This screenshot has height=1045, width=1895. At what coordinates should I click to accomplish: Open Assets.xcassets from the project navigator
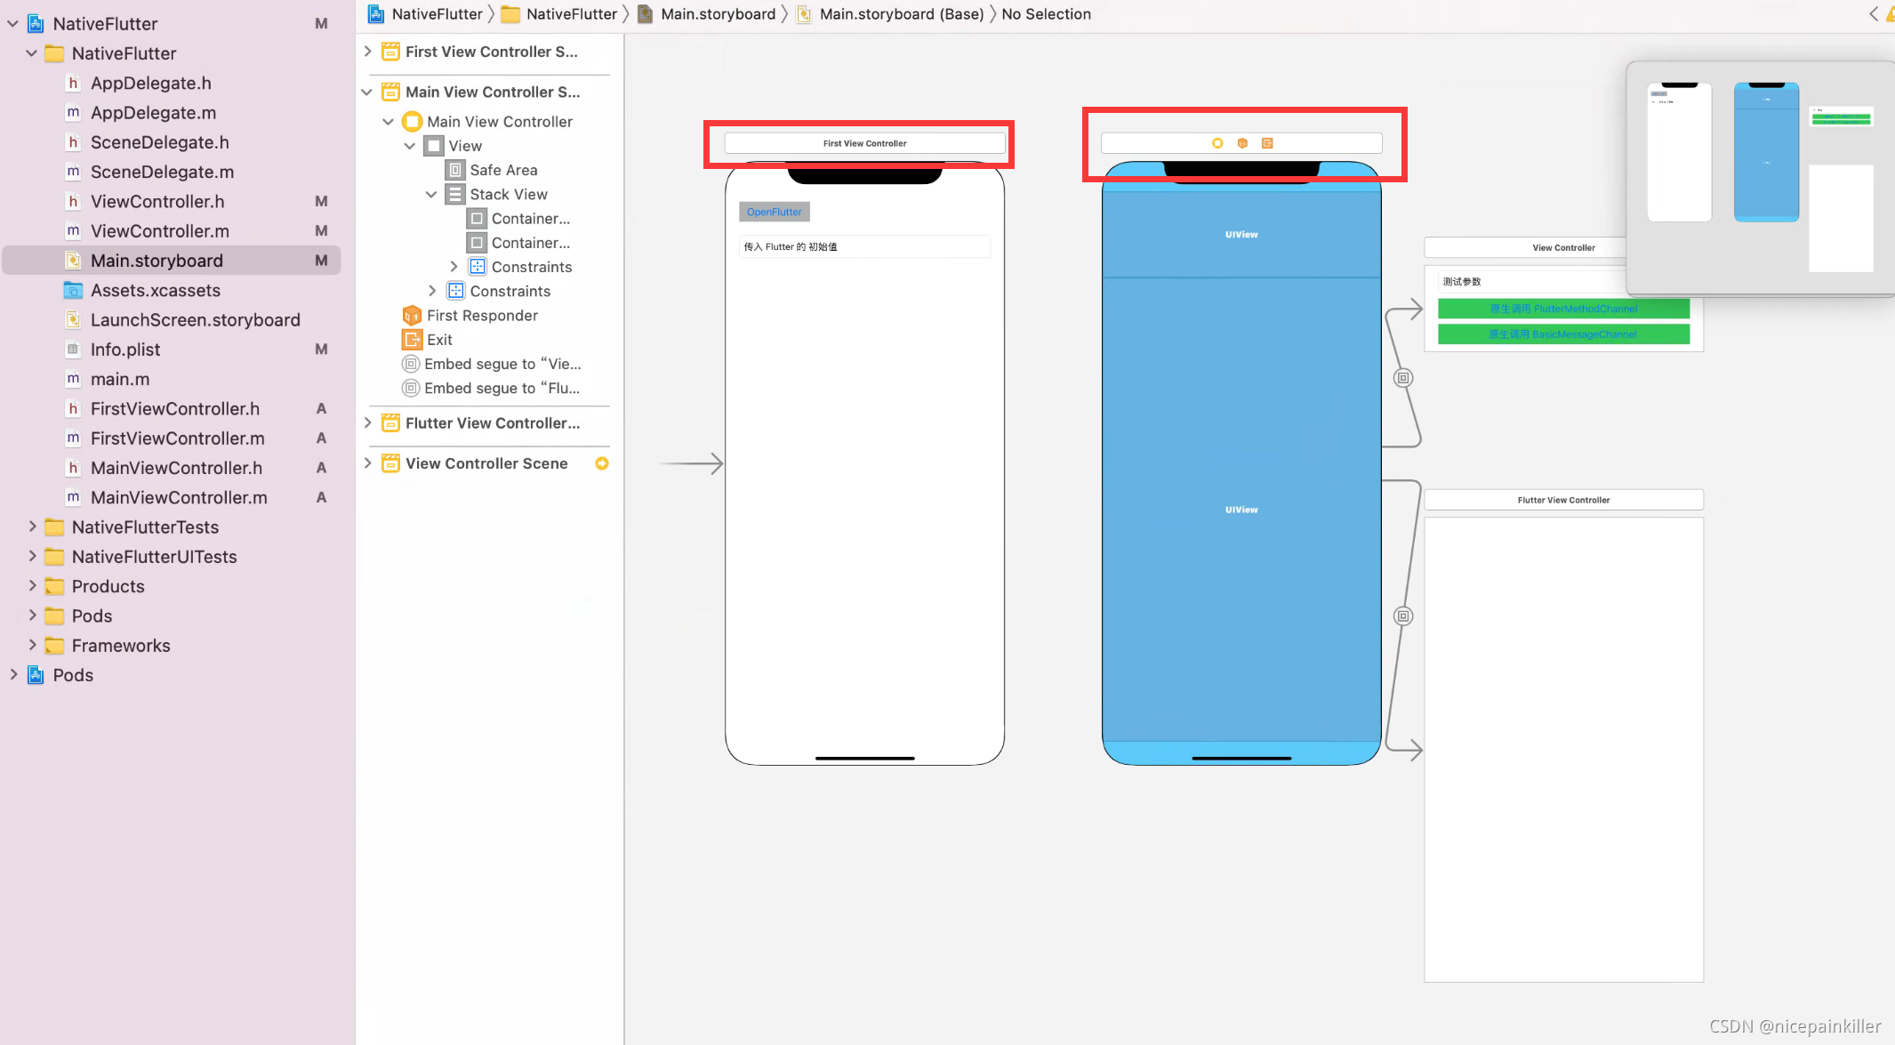(x=156, y=290)
